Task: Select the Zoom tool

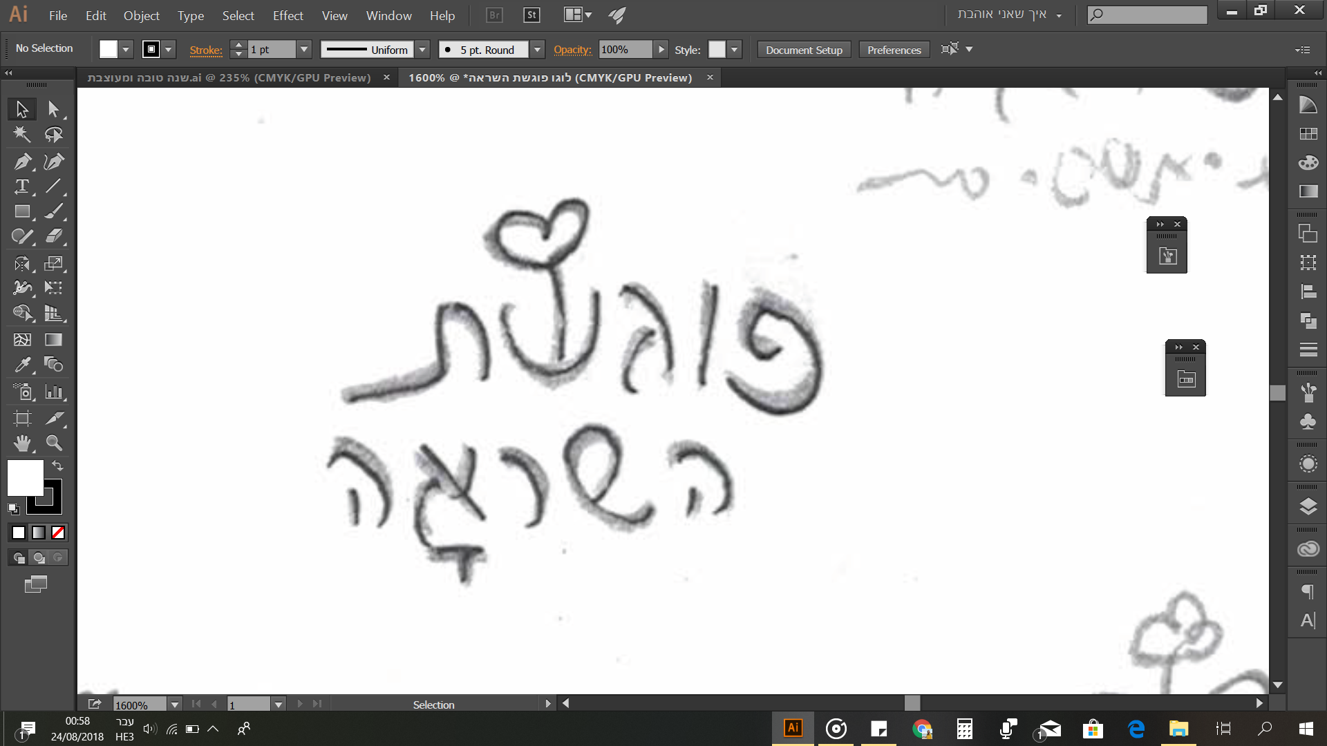Action: coord(54,443)
